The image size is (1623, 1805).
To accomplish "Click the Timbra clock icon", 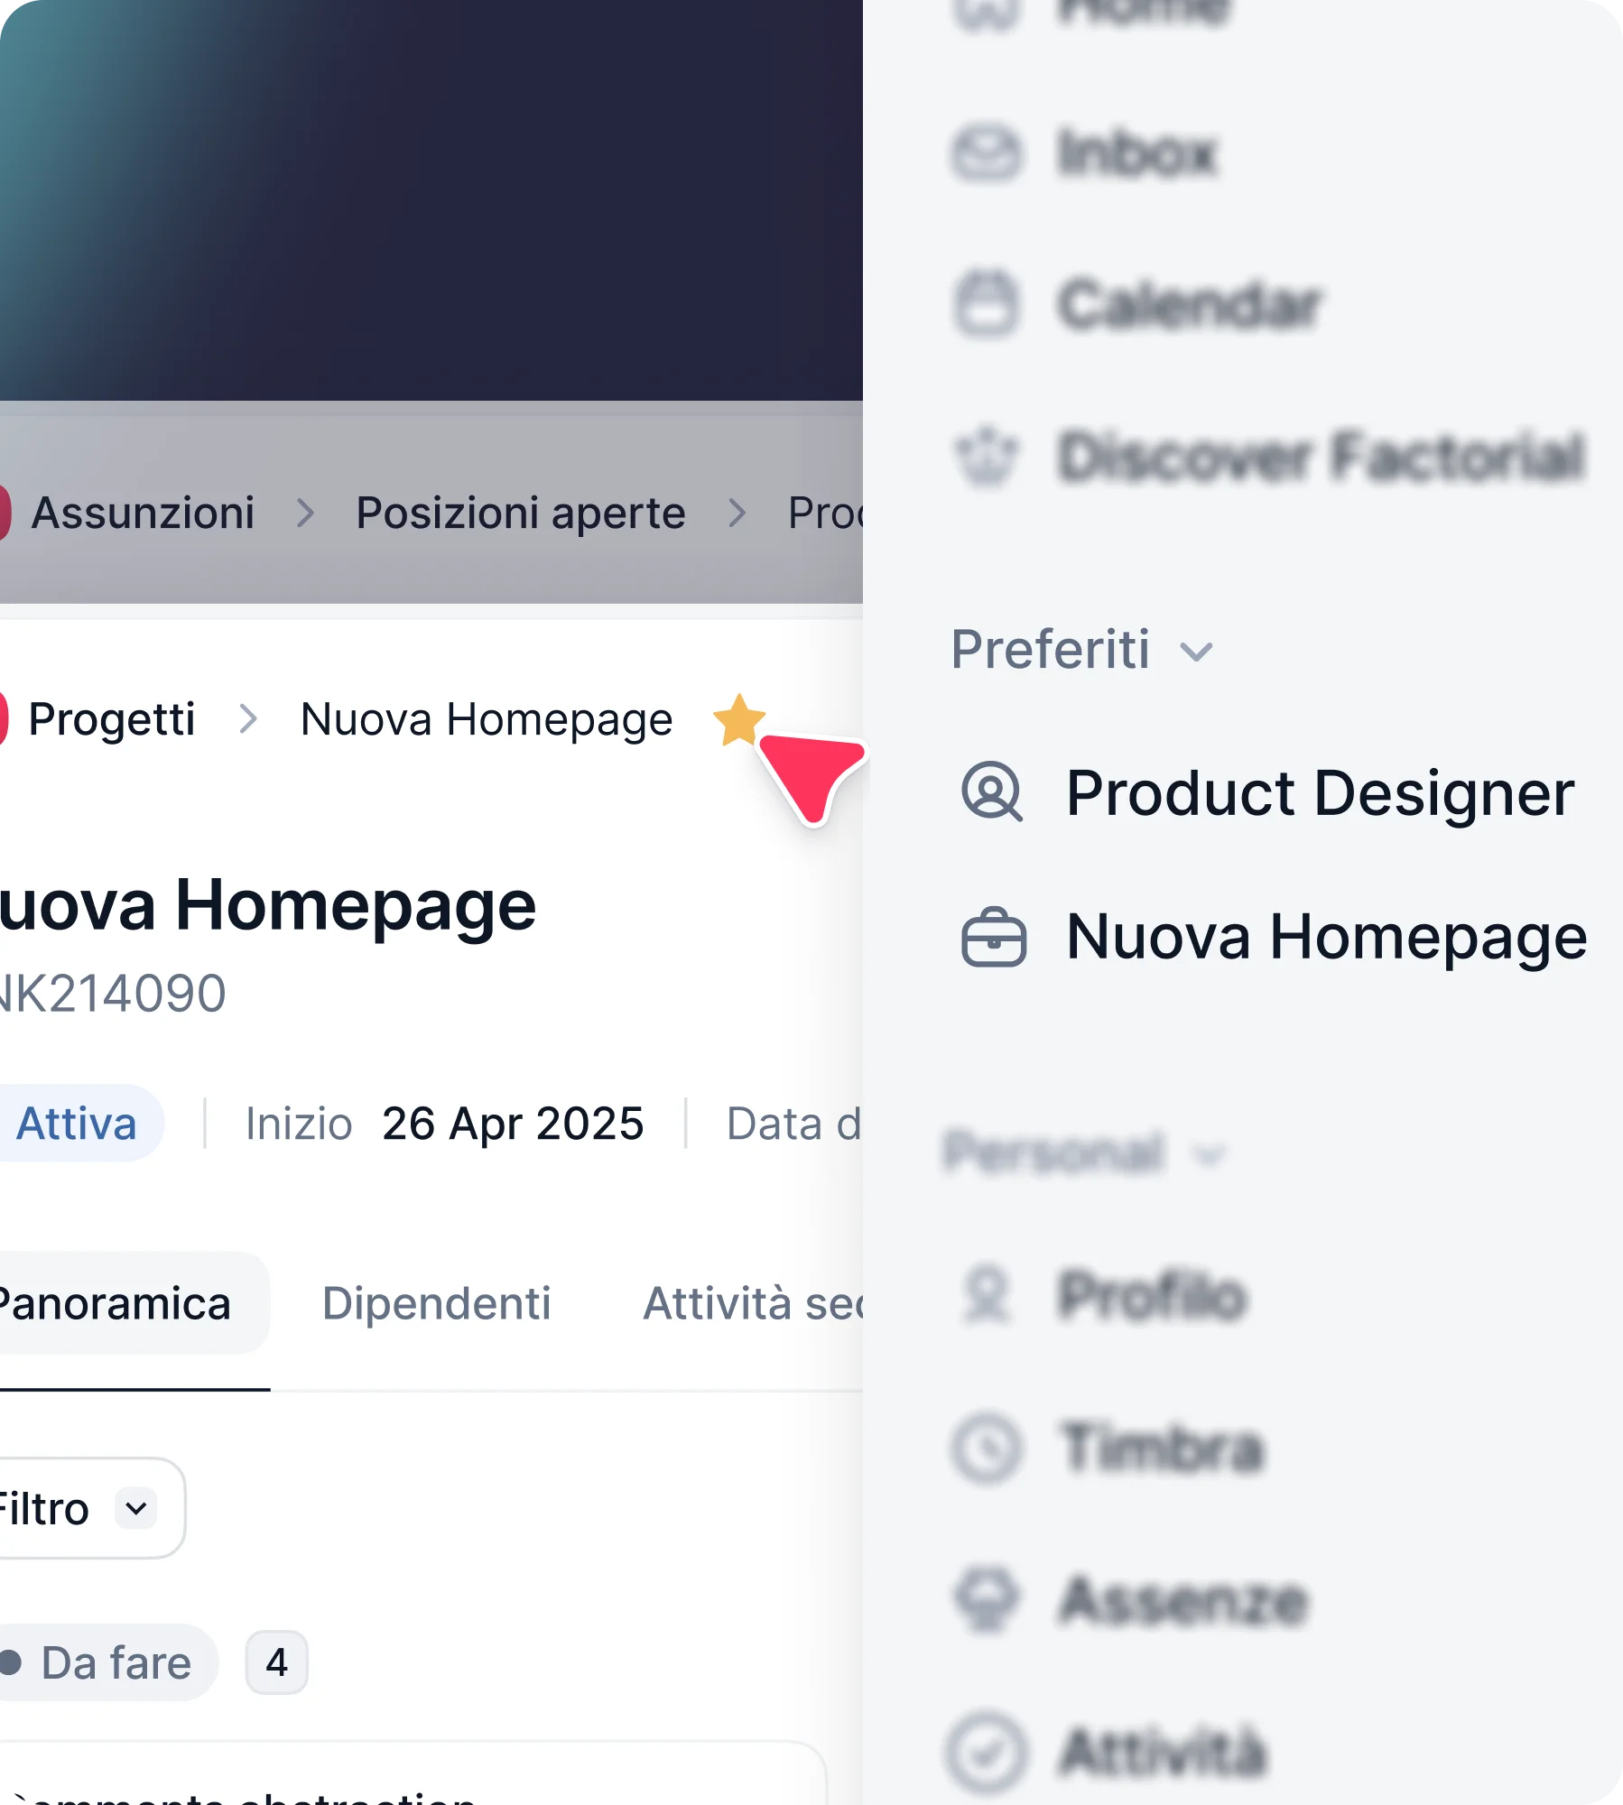I will (x=987, y=1448).
